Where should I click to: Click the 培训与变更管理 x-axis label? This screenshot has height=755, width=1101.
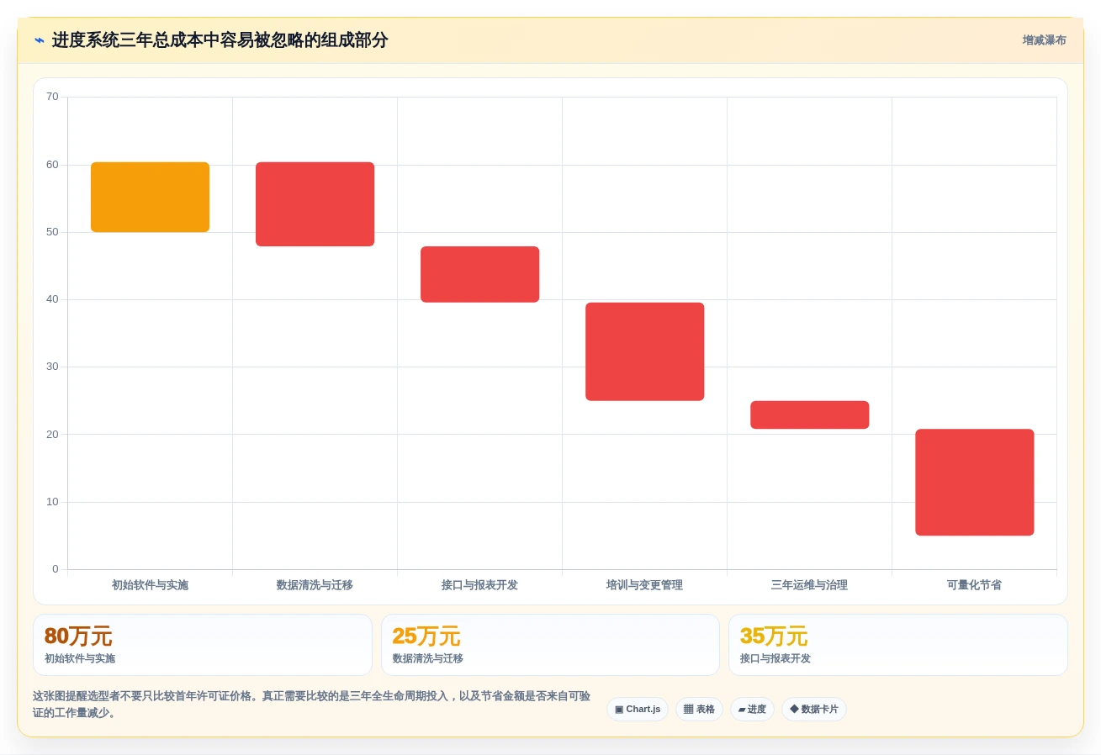pyautogui.click(x=644, y=585)
